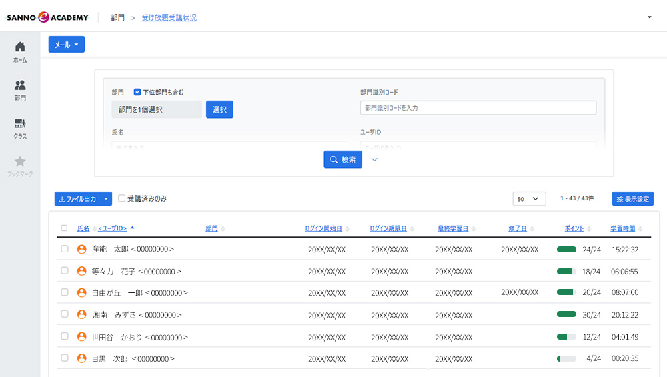Expand search filters with the chevron beside 検索
This screenshot has width=667, height=377.
pyautogui.click(x=374, y=160)
